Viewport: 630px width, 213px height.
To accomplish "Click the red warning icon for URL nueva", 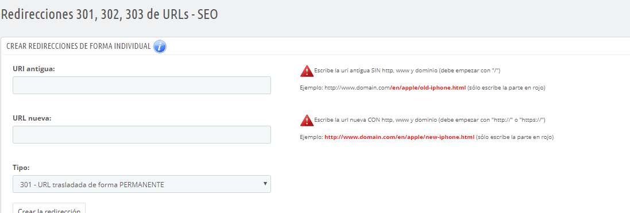I will [307, 120].
